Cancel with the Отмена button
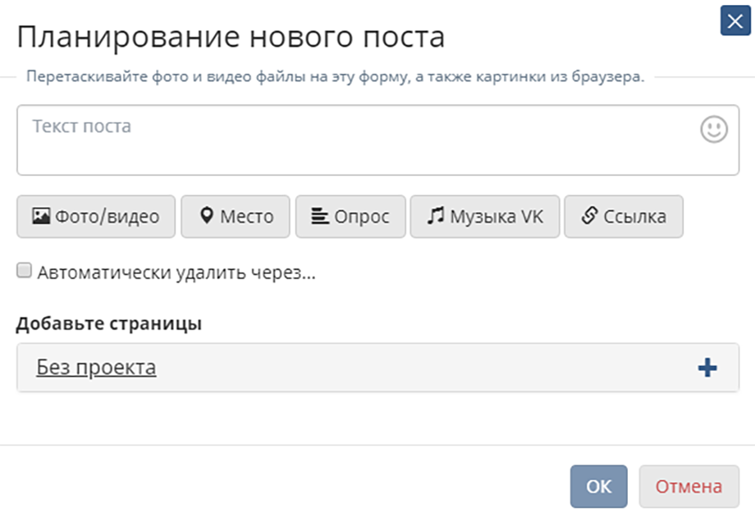The height and width of the screenshot is (526, 755). [x=689, y=487]
